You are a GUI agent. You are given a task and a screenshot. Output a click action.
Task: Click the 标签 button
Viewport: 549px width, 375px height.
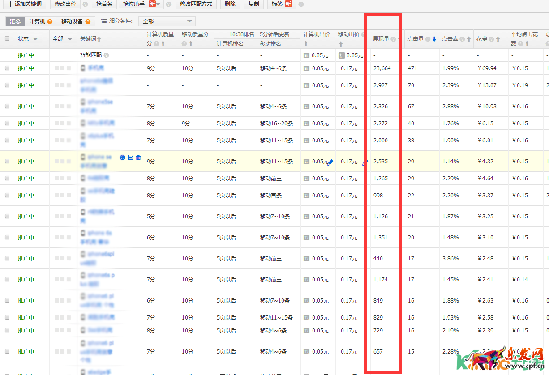click(282, 4)
